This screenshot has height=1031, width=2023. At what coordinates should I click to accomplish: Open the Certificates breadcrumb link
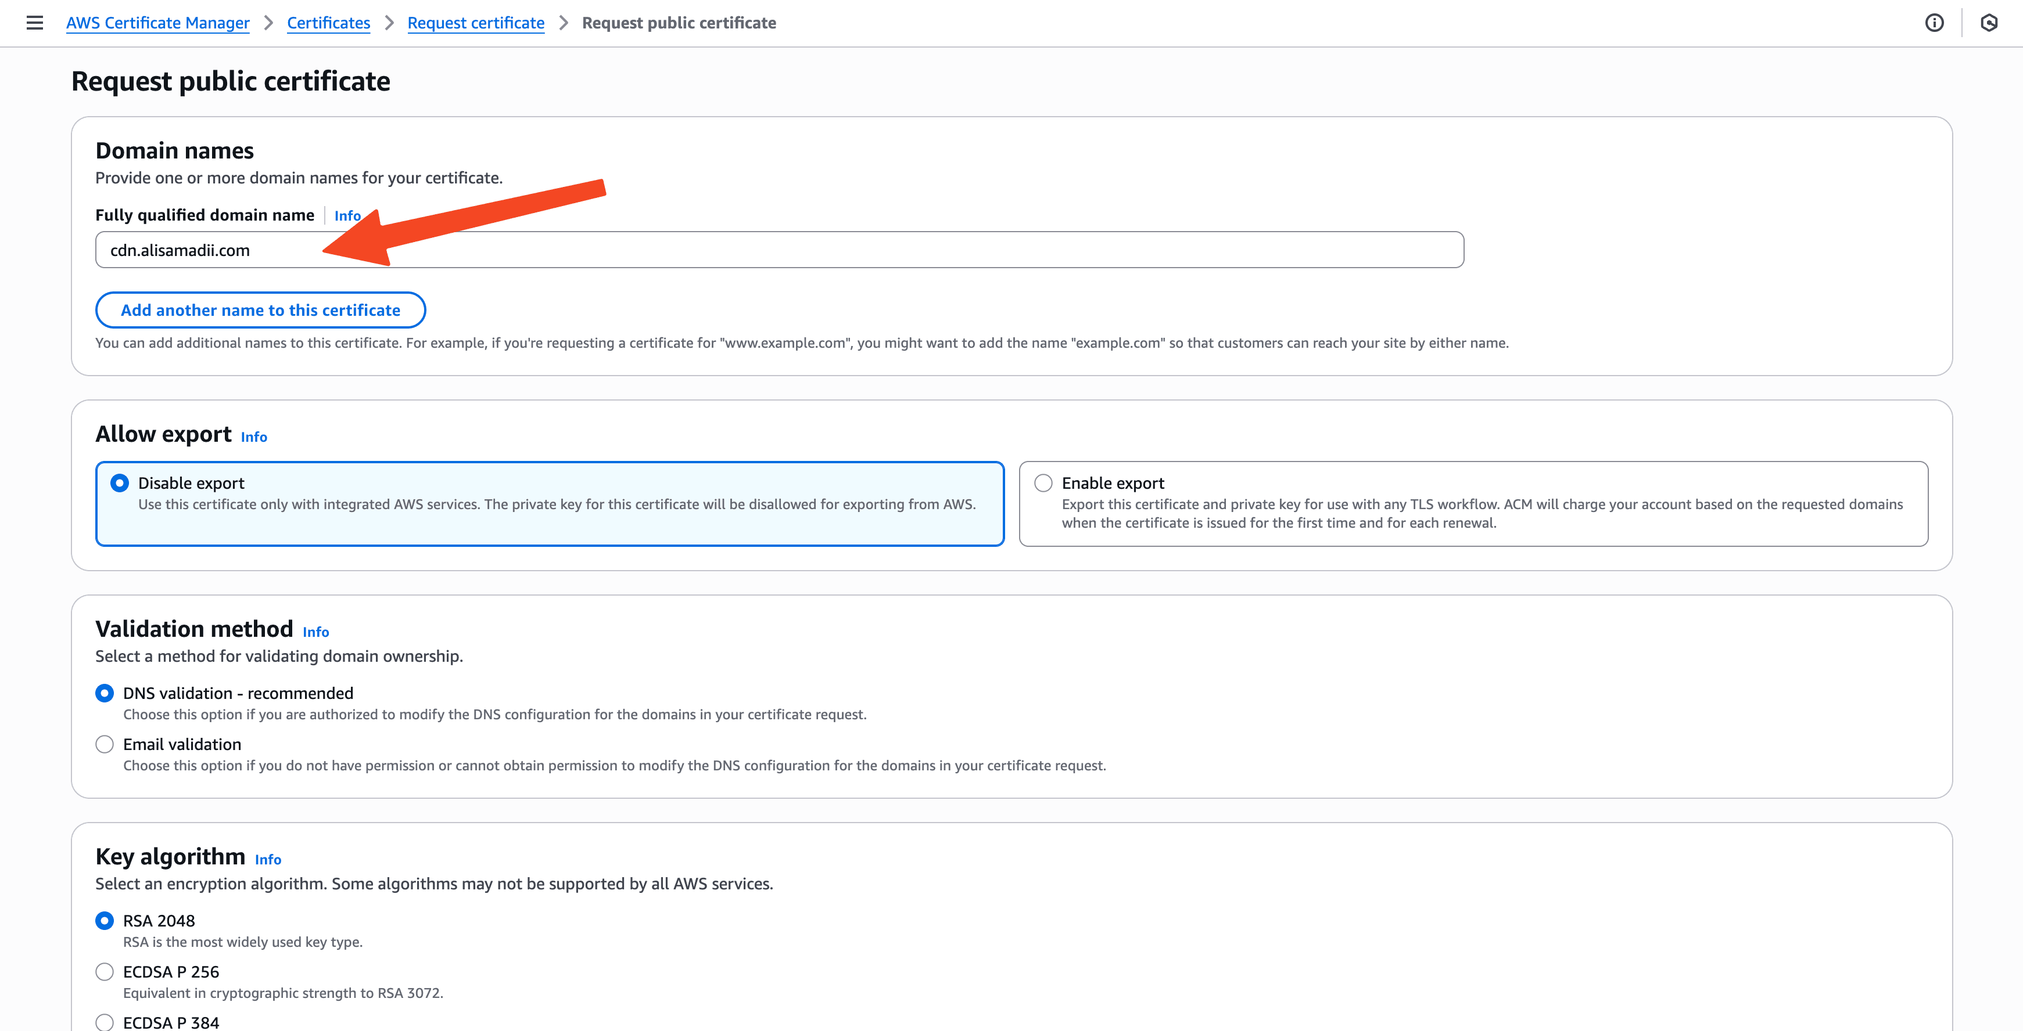[328, 23]
